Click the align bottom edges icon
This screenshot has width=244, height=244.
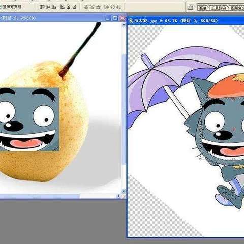click(54, 7)
